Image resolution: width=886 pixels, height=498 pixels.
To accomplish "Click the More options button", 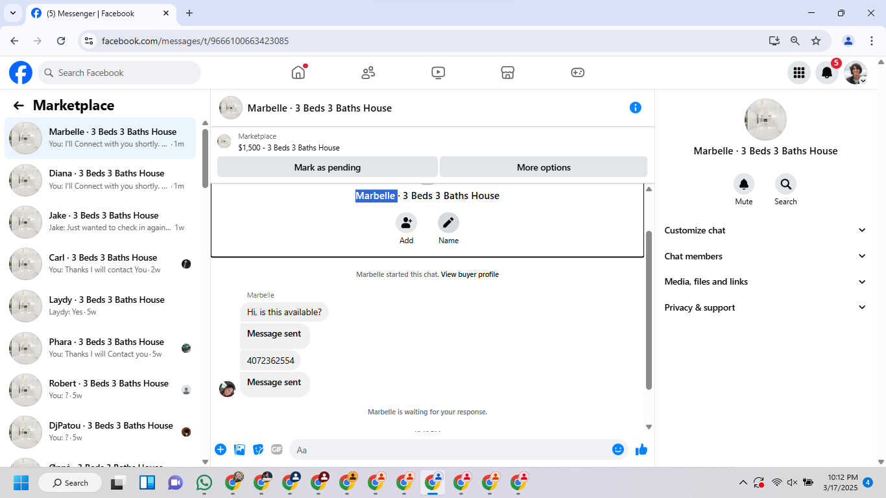I will click(x=544, y=167).
